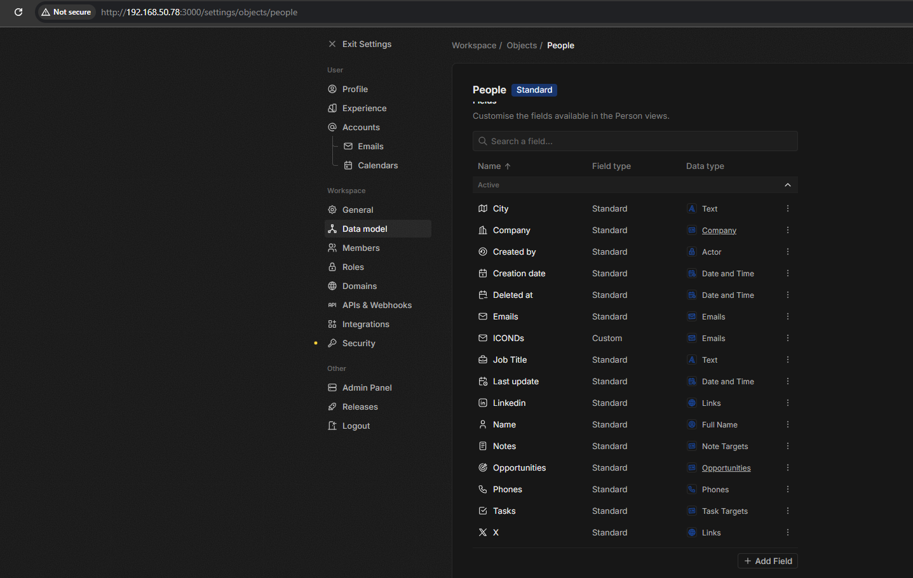Collapse the Active fields section
This screenshot has height=578, width=913.
click(788, 185)
